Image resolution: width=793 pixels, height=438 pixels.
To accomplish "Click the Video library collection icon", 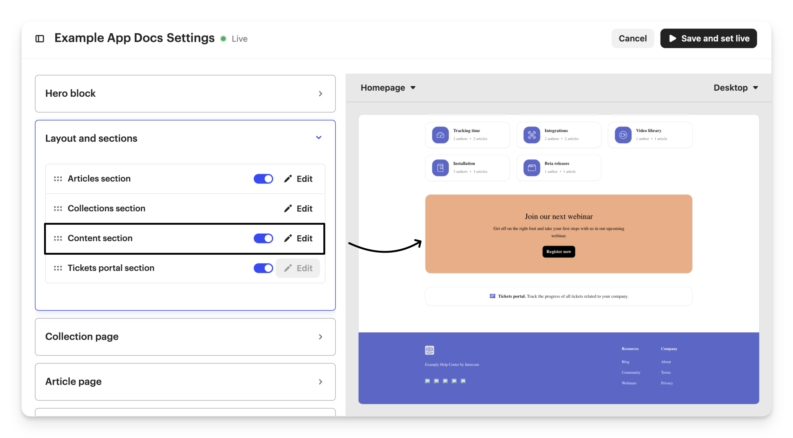I will tap(623, 135).
